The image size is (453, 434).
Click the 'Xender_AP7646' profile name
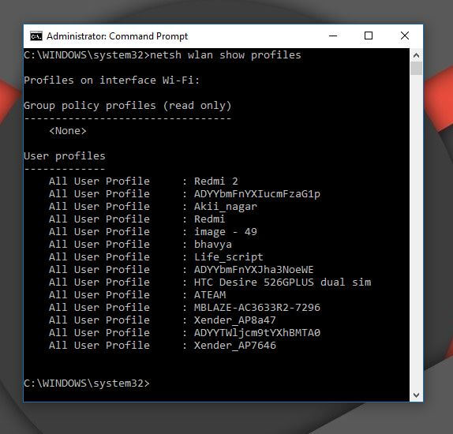(x=235, y=346)
